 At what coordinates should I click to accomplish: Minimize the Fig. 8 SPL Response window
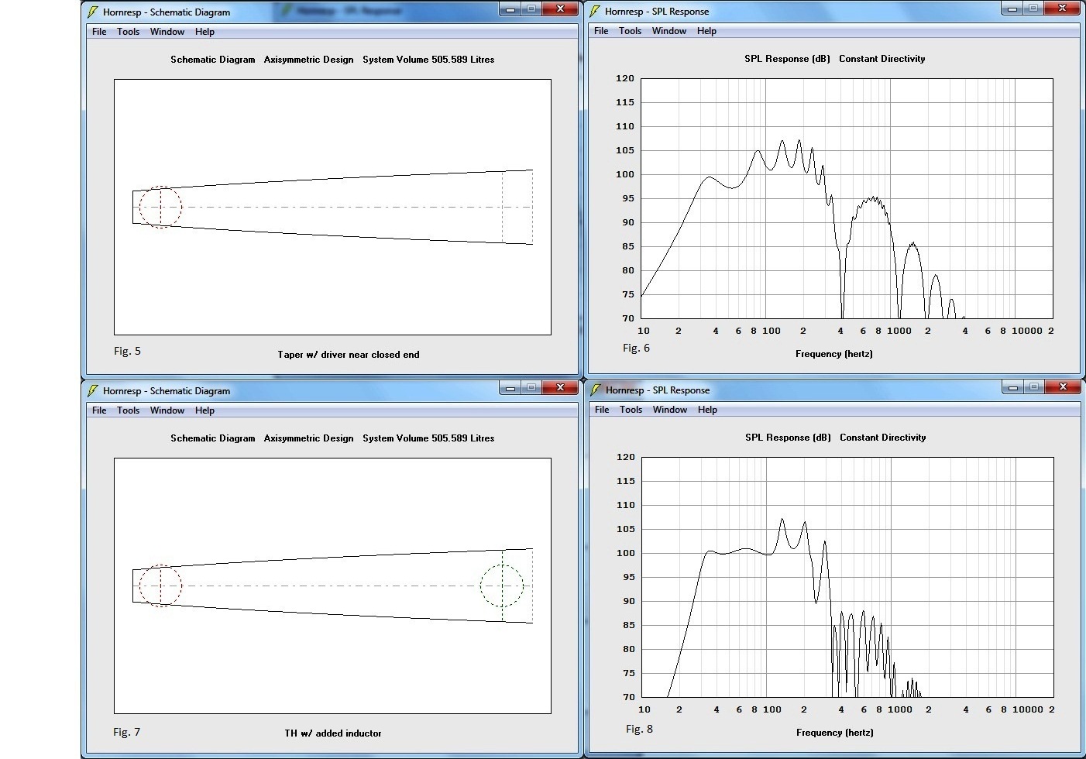tap(1012, 387)
